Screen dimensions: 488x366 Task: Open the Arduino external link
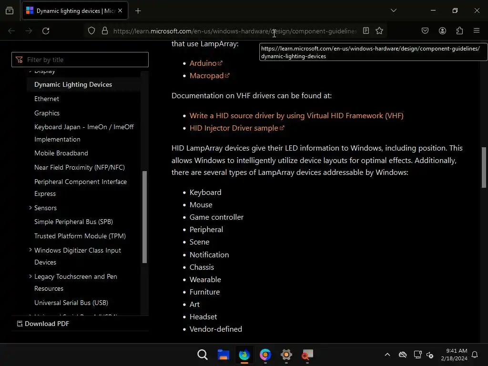pos(206,63)
